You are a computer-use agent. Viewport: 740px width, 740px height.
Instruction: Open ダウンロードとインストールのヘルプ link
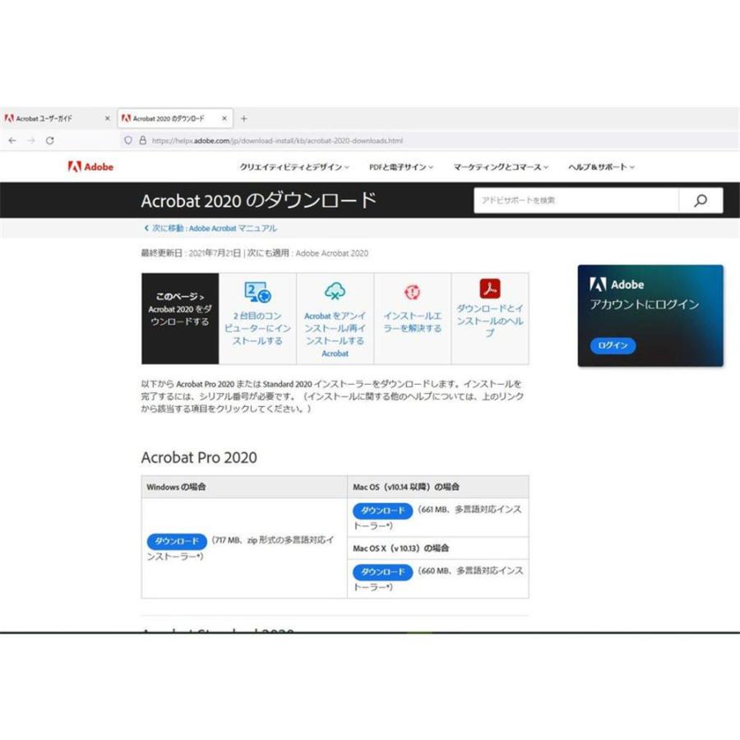point(490,321)
